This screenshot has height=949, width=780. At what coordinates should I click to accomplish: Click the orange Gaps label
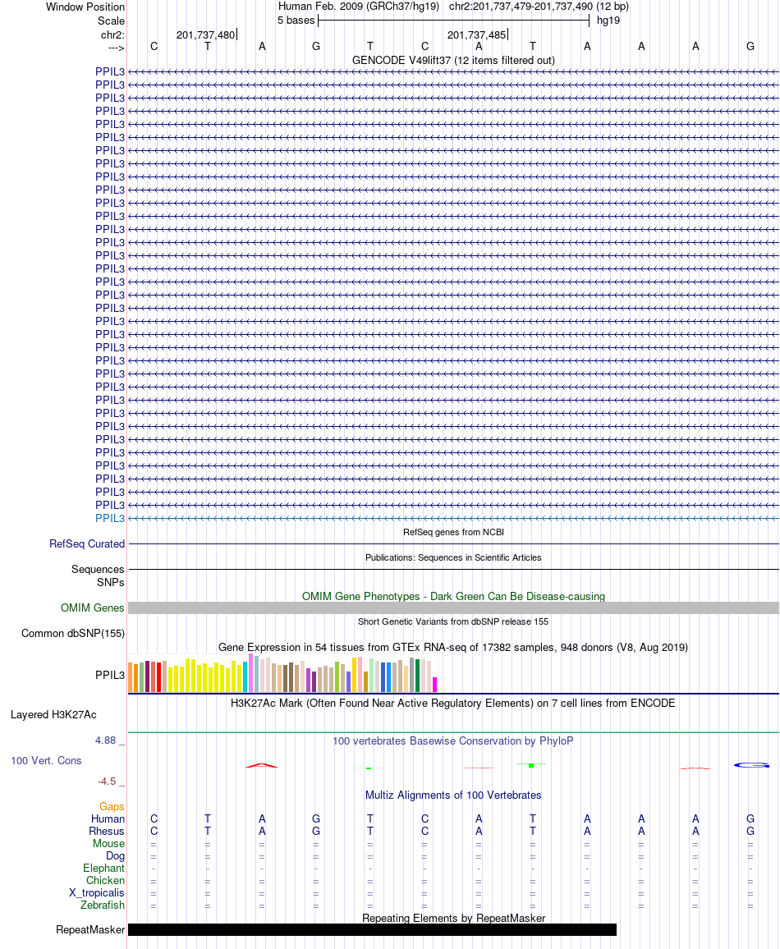pos(112,807)
